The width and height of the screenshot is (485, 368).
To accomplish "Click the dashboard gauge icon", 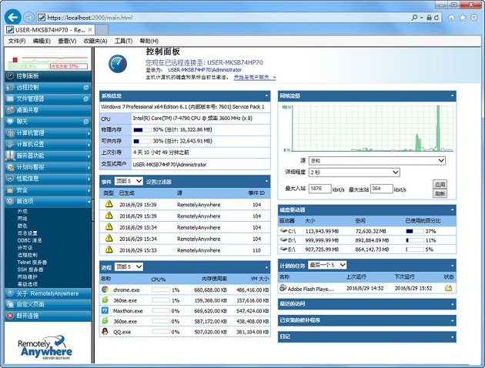I will coord(118,64).
